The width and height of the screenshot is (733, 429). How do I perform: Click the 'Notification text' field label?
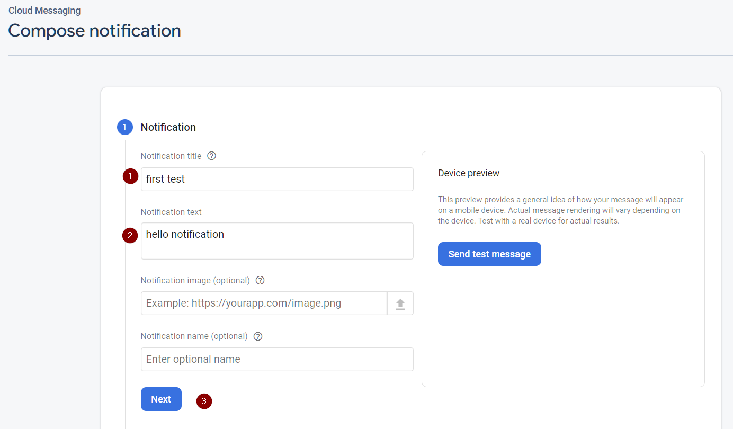171,212
